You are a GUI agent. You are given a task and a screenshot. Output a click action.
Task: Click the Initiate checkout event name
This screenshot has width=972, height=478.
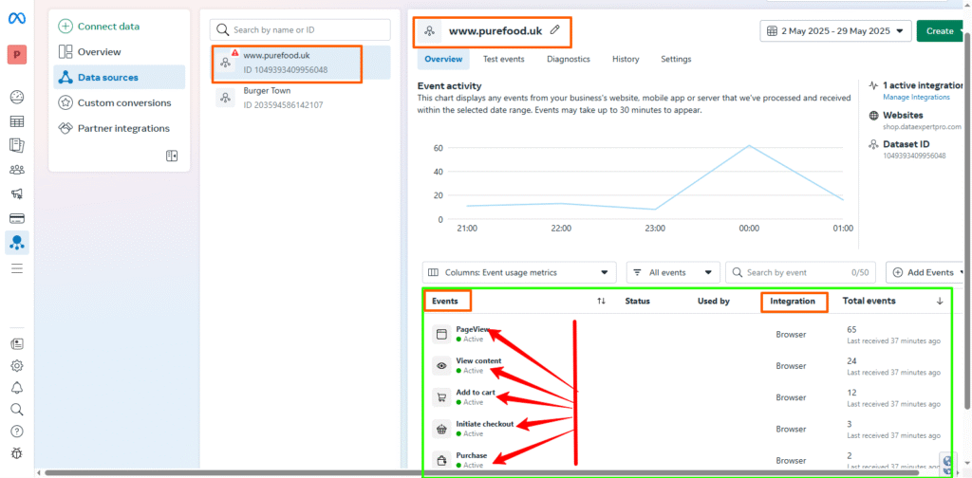[x=485, y=424]
